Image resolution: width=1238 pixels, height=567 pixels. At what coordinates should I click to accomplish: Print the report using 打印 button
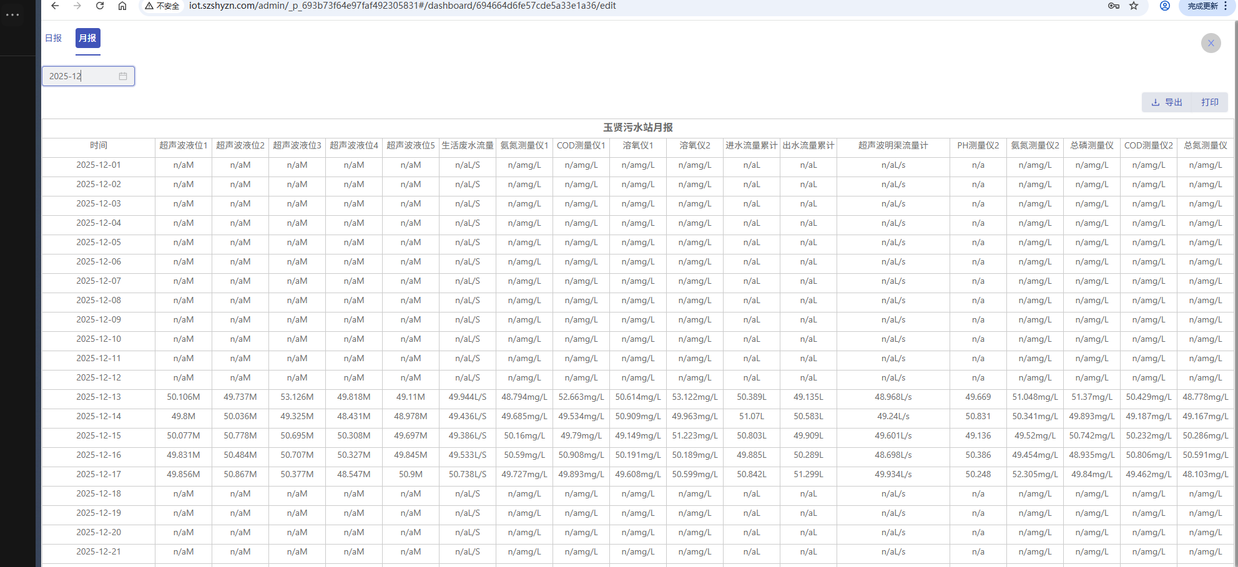pos(1209,102)
